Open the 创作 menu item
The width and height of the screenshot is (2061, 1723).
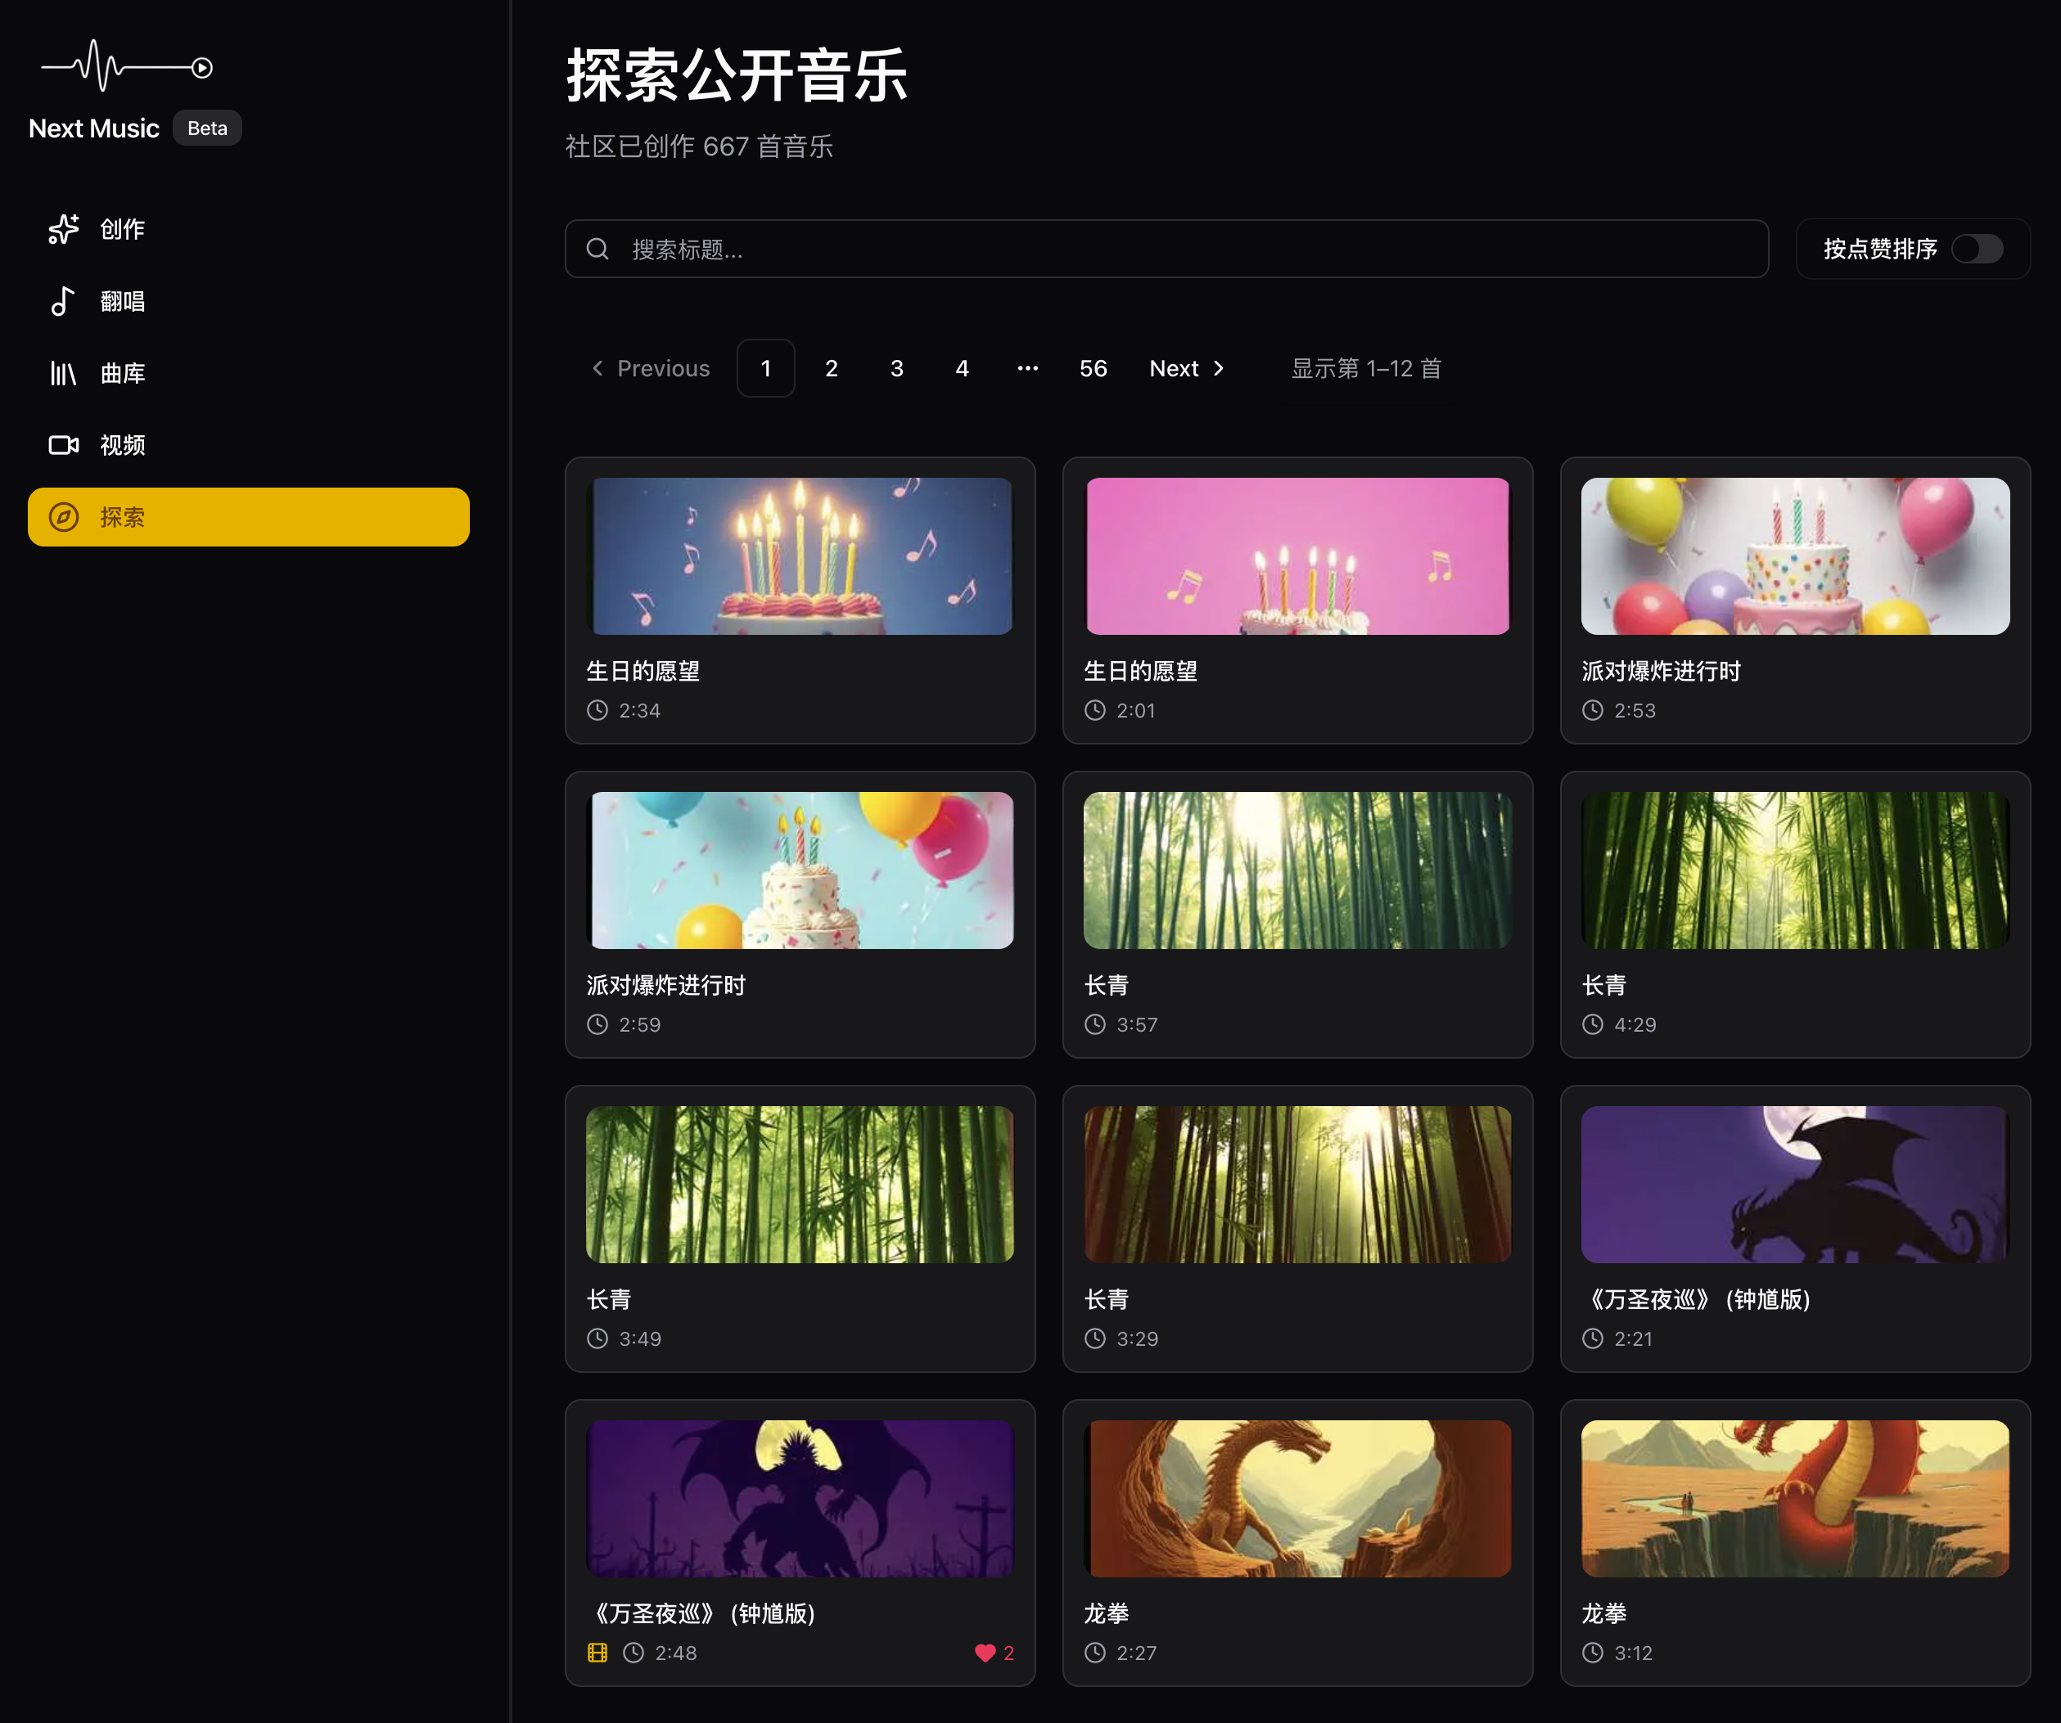tap(248, 230)
